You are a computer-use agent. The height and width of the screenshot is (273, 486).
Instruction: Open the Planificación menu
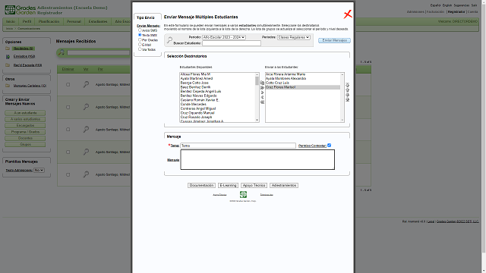pos(49,22)
